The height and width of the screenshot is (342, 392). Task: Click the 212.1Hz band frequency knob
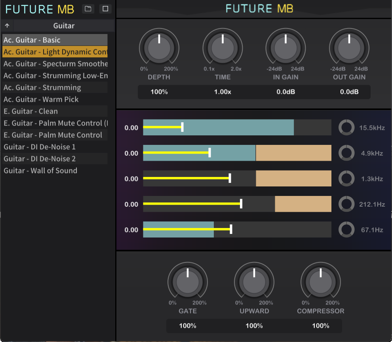[x=346, y=204]
